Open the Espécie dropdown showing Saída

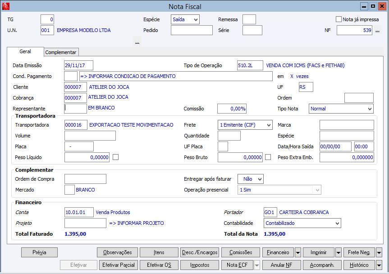click(185, 19)
